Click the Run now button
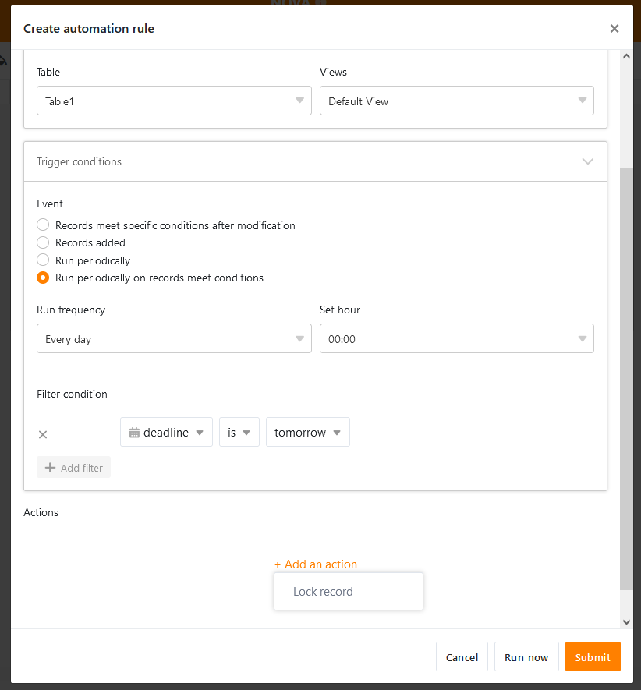Screen dimensions: 641x690 (x=526, y=657)
